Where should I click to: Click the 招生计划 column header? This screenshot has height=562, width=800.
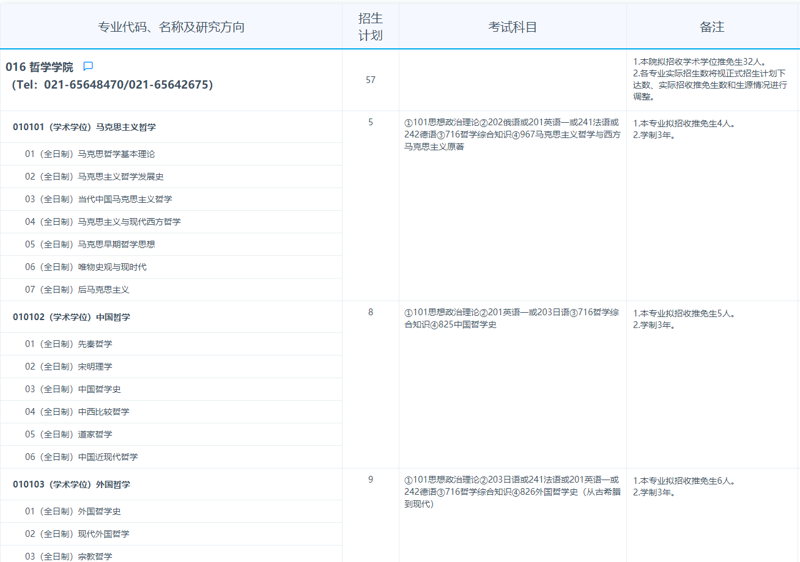(370, 27)
